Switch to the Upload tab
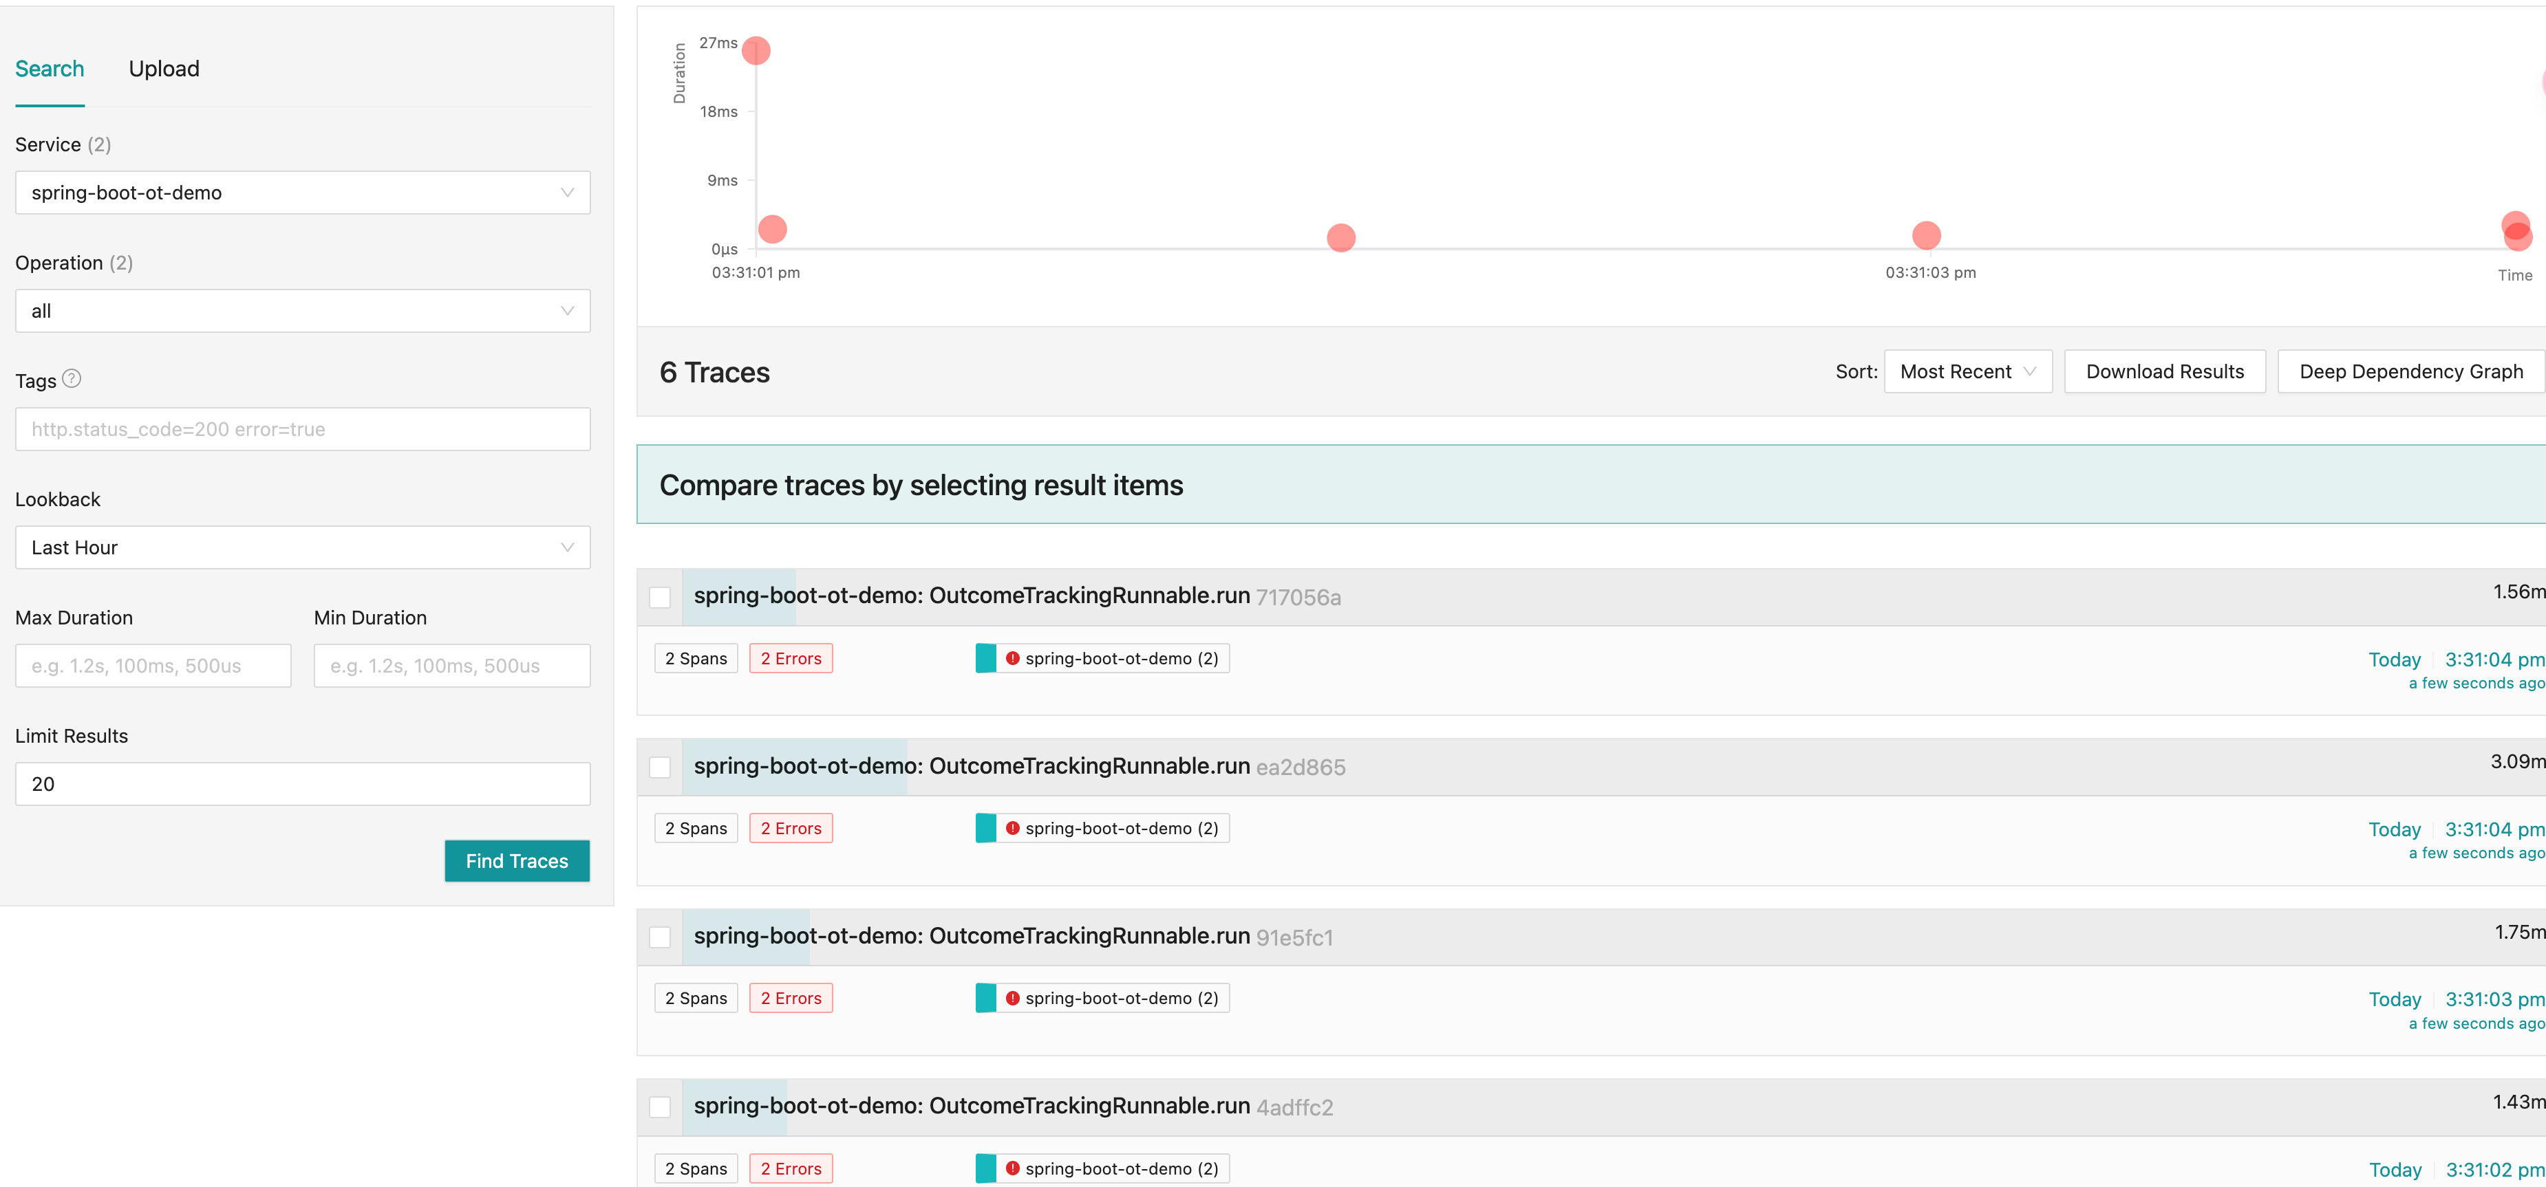Viewport: 2546px width, 1187px height. coord(164,69)
